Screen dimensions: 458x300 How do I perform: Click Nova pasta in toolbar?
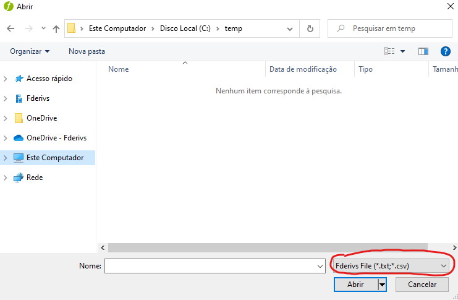click(x=87, y=51)
